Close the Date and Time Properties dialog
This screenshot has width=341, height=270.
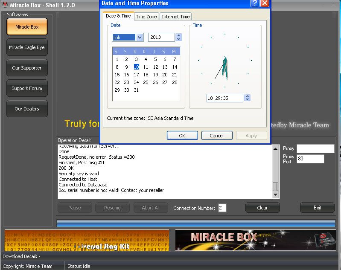pyautogui.click(x=265, y=3)
